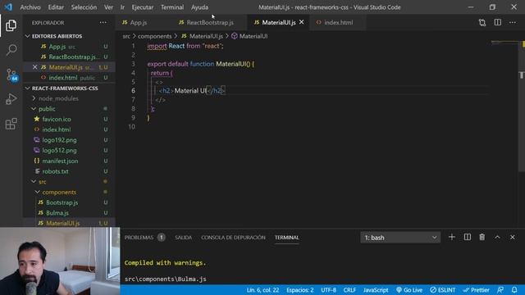Click the Go Live status bar button
This screenshot has height=295, width=525.
(x=409, y=290)
